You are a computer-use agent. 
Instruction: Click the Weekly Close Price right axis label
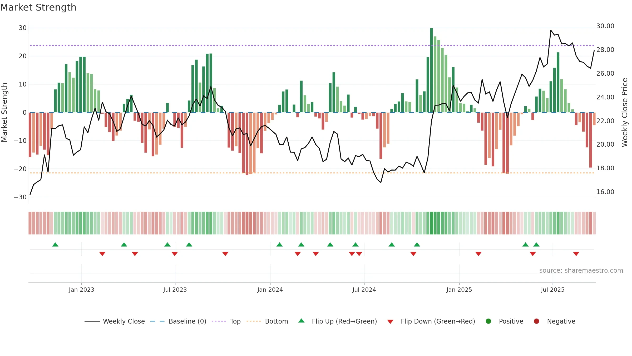(x=625, y=112)
